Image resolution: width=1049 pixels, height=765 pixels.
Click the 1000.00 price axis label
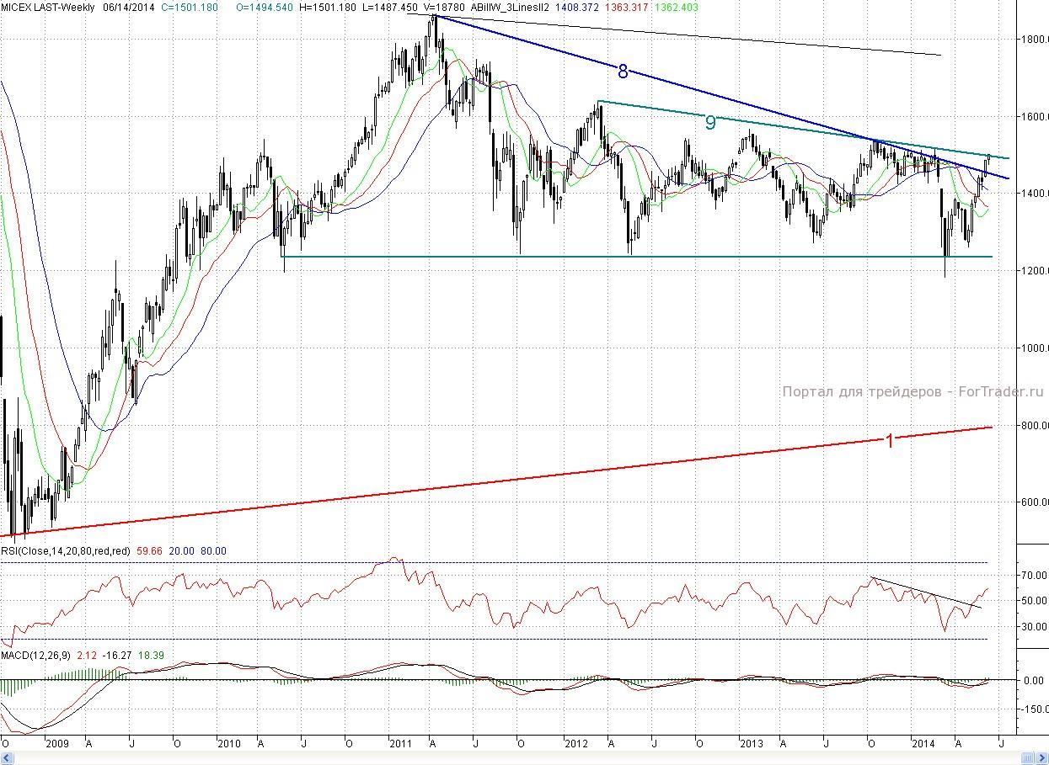pos(1034,348)
